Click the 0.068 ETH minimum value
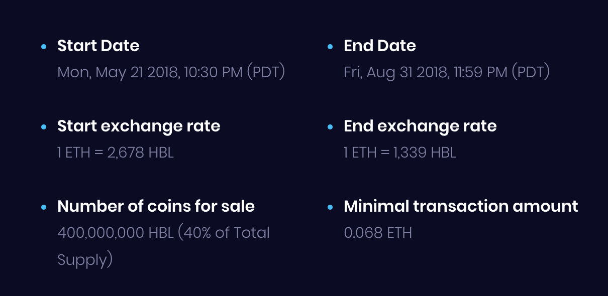Screen dimensions: 608x296 378,233
